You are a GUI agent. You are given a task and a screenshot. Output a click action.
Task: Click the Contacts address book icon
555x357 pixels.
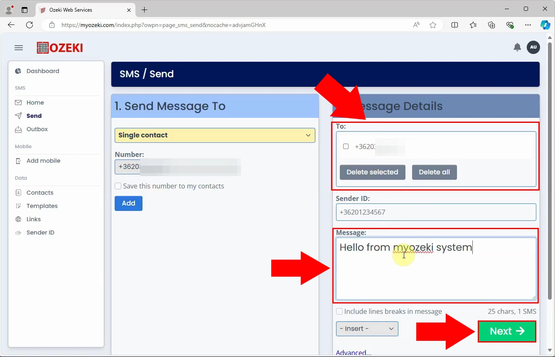click(x=18, y=193)
